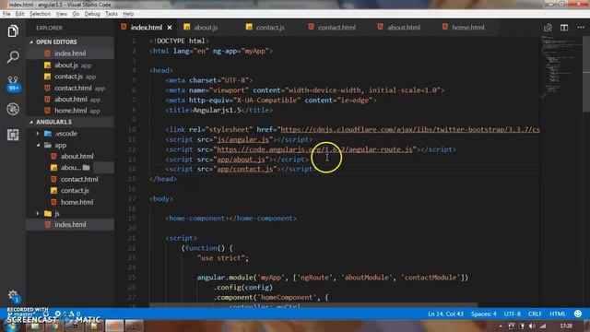Click the errors and warnings status indicator
This screenshot has height=332, width=590.
point(67,314)
